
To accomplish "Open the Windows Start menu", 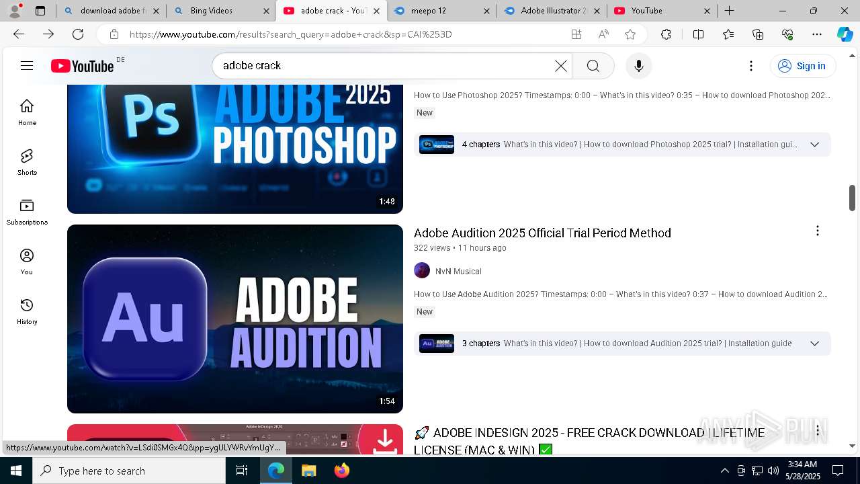I will point(16,471).
